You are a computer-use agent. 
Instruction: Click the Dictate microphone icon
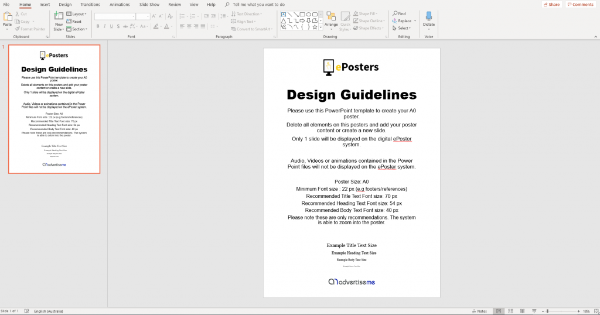tap(429, 16)
